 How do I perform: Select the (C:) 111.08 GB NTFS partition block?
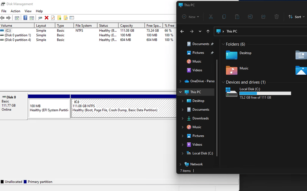[124, 108]
